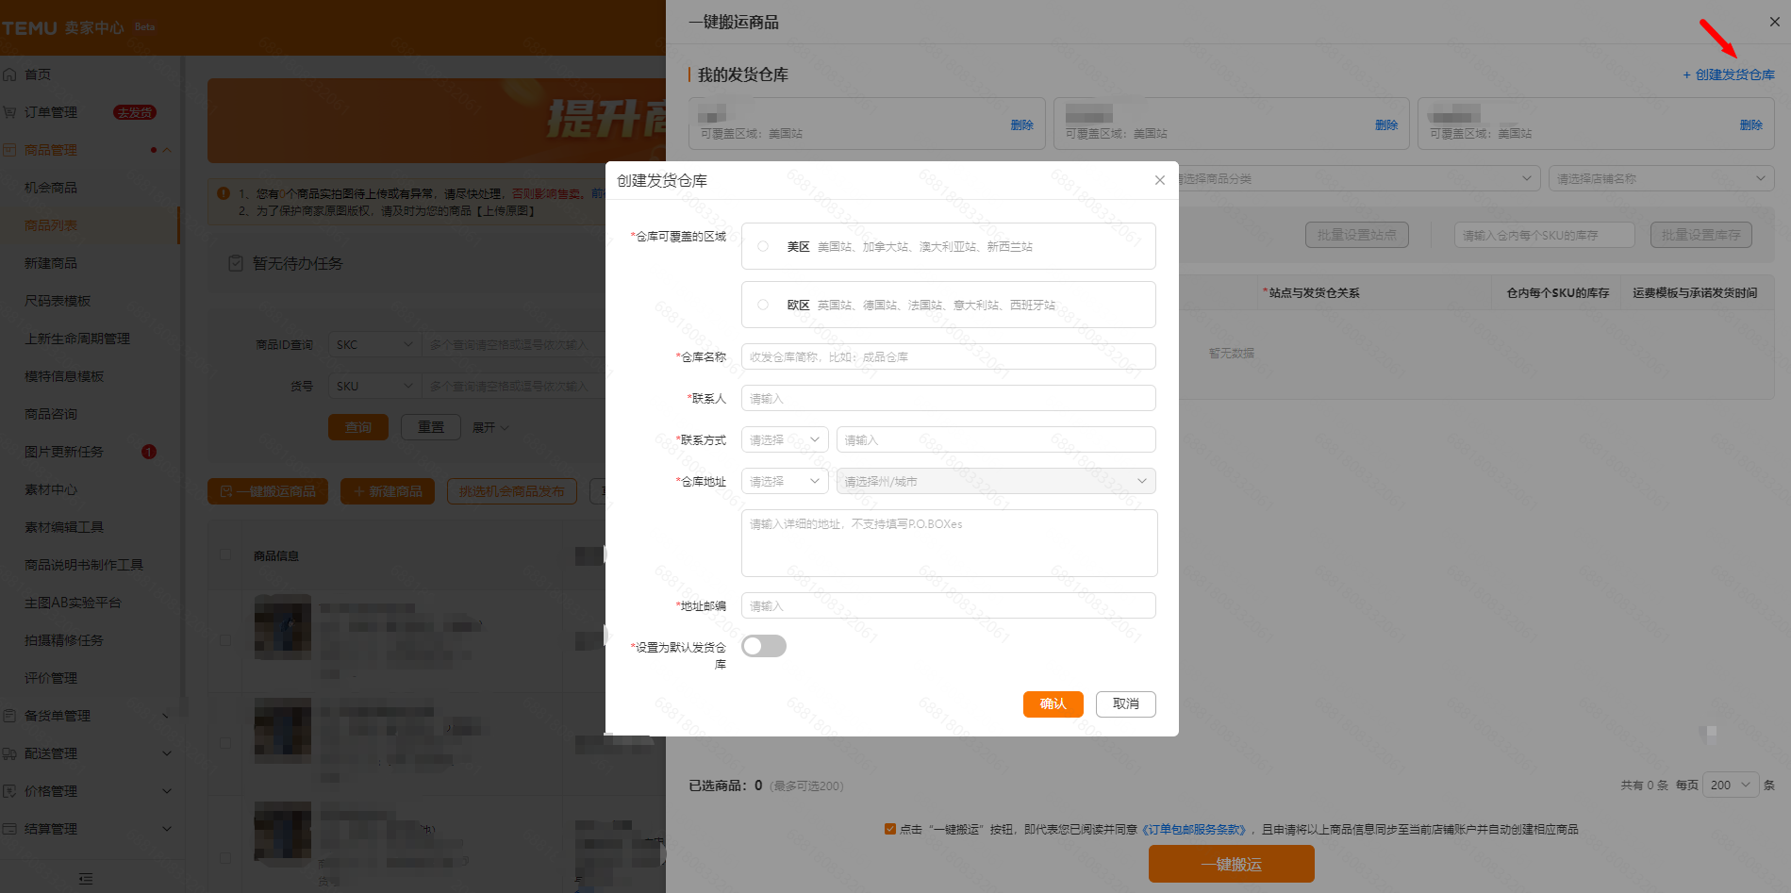1791x893 pixels.
Task: Close the 创建发货仓库 dialog
Action: 1159,180
